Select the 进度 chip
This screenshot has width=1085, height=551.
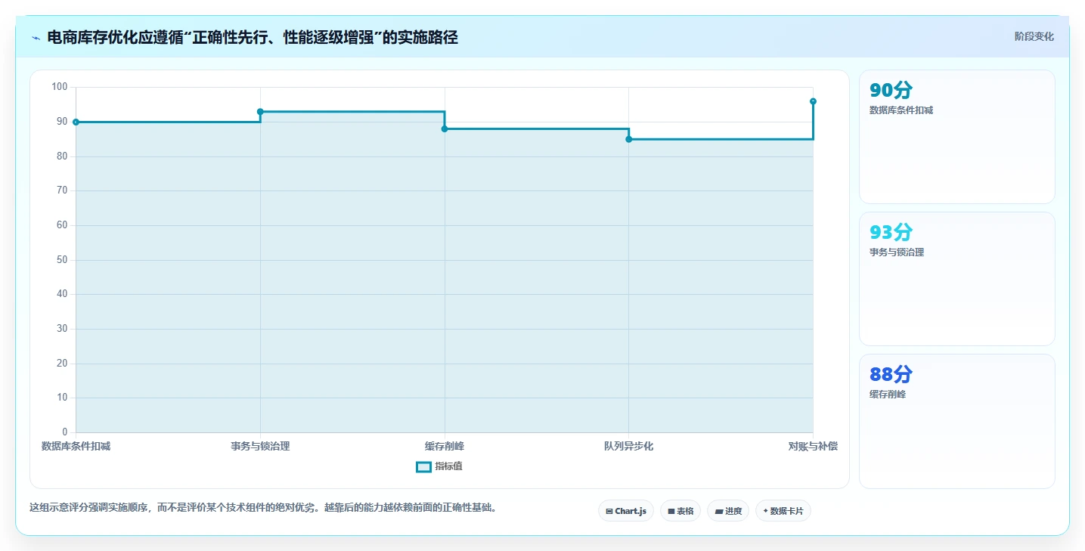pyautogui.click(x=728, y=511)
